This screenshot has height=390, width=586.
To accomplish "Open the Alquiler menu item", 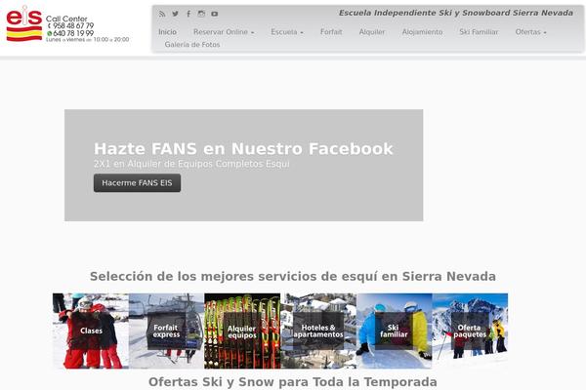I will 372,32.
